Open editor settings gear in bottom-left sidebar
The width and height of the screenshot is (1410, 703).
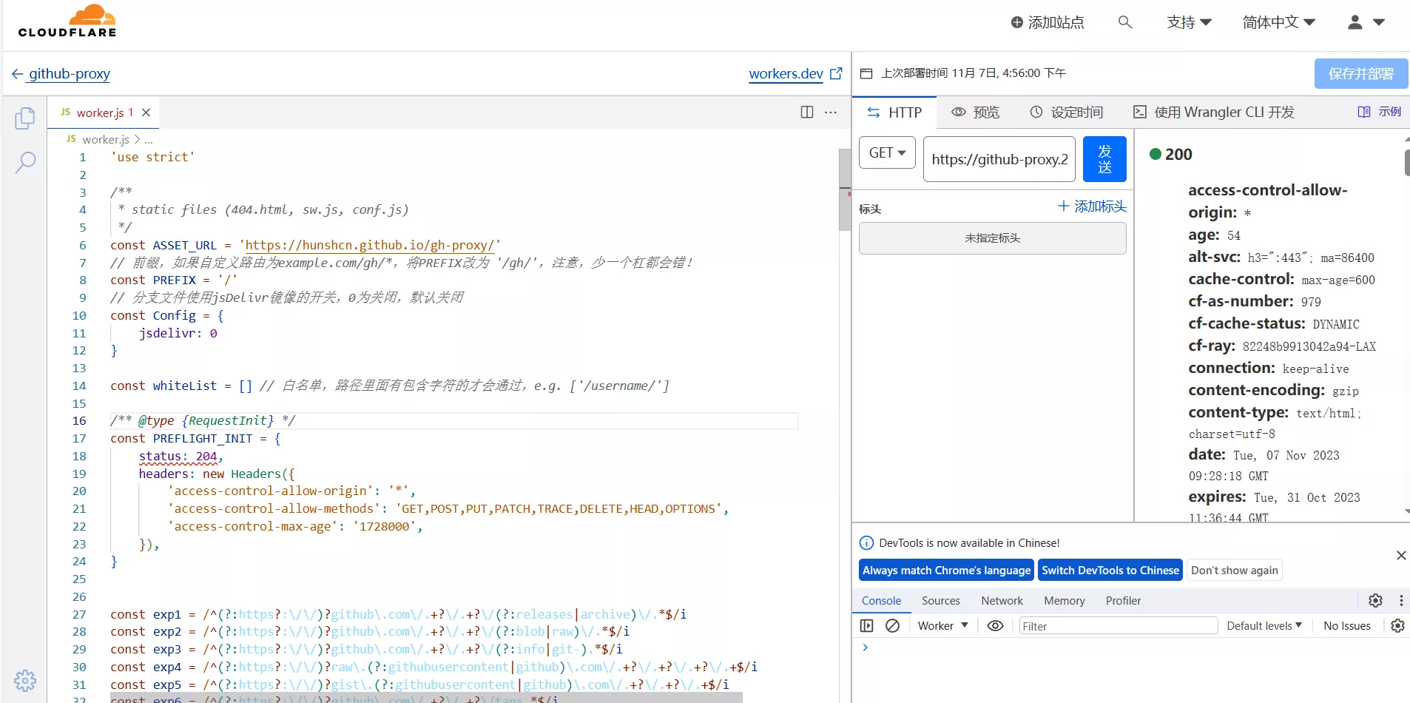pyautogui.click(x=25, y=680)
